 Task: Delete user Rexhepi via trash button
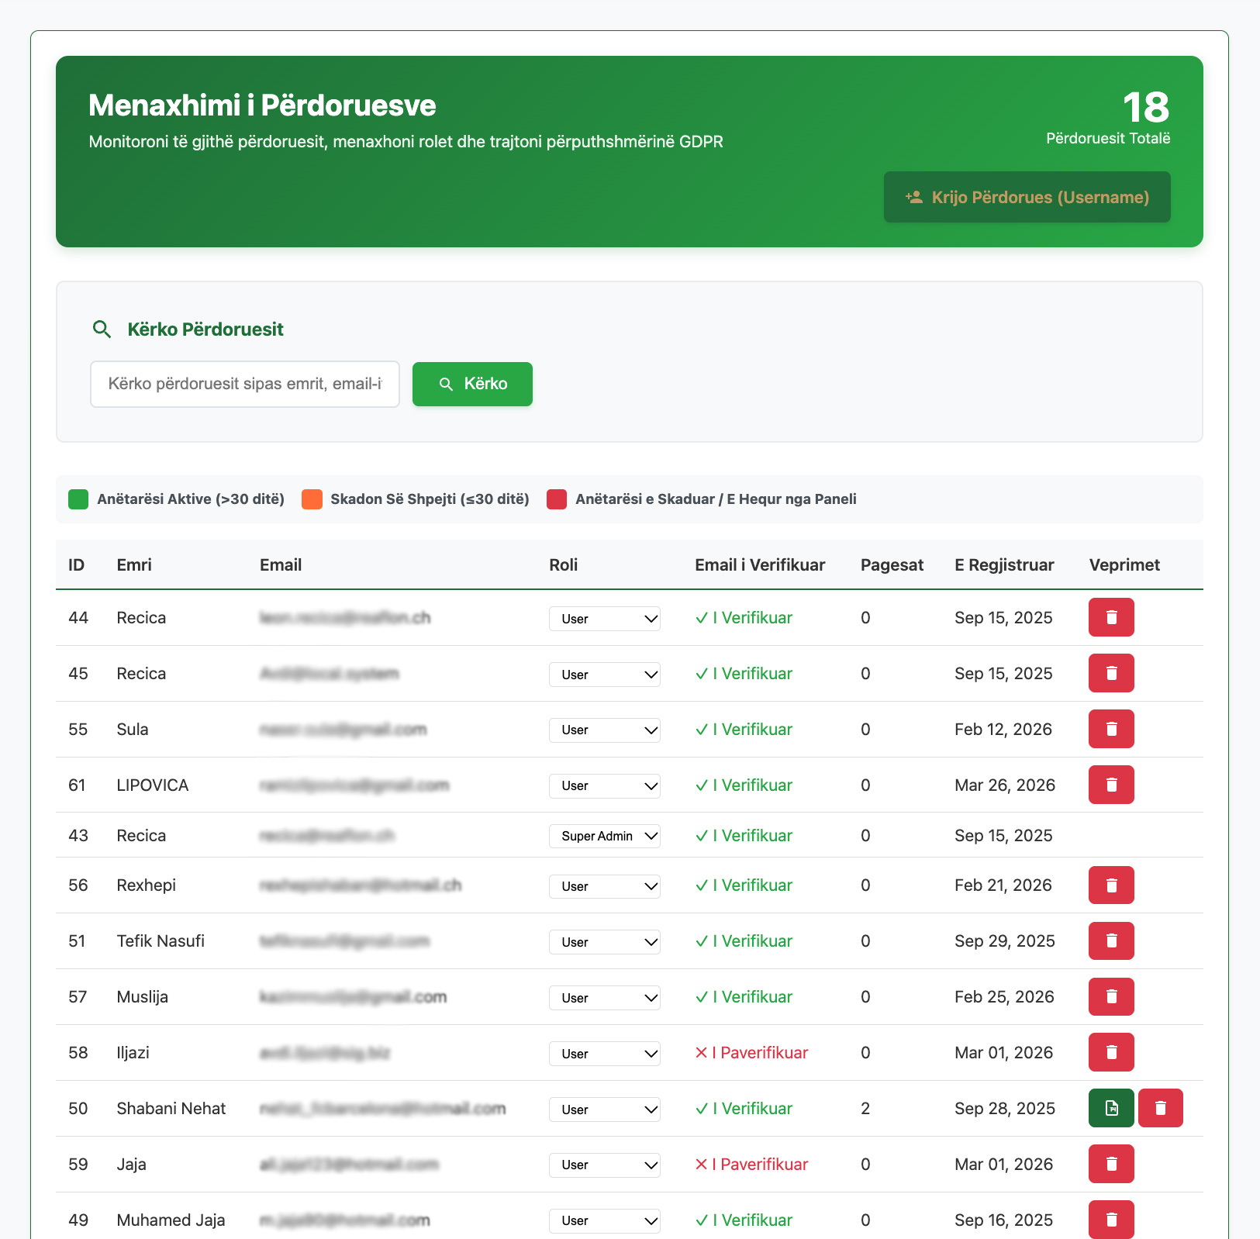coord(1111,885)
